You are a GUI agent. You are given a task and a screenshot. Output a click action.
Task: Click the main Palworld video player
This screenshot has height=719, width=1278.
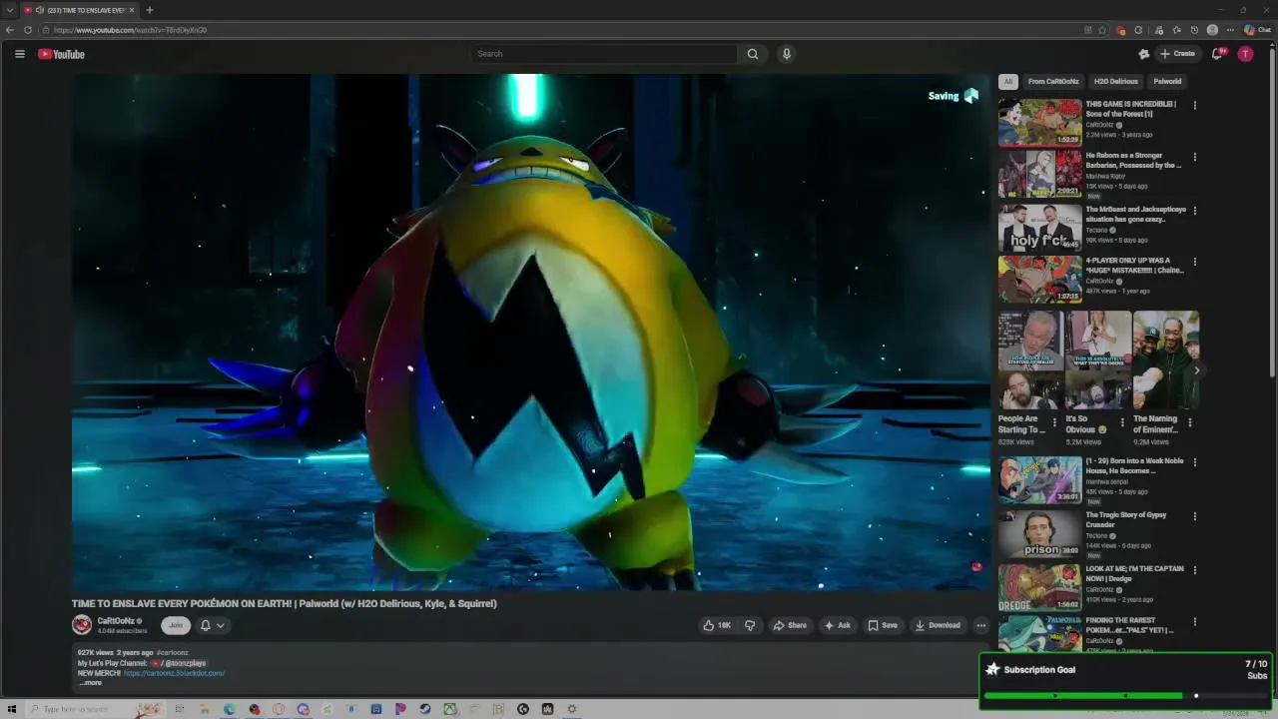[x=530, y=332]
